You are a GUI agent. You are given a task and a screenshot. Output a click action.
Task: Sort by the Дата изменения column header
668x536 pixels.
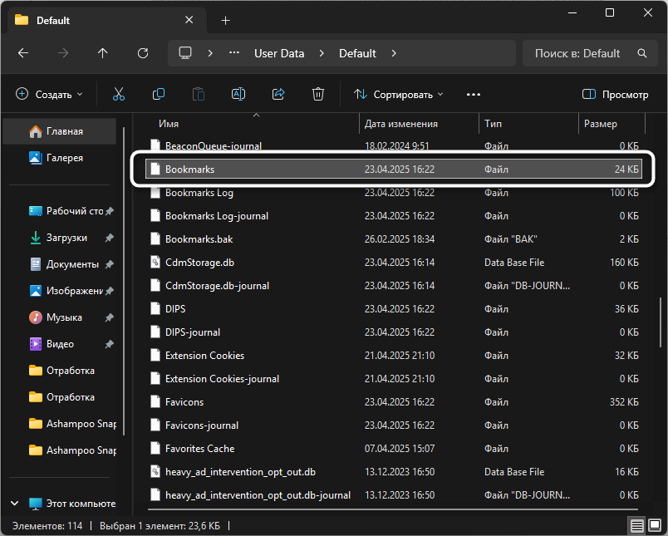401,124
